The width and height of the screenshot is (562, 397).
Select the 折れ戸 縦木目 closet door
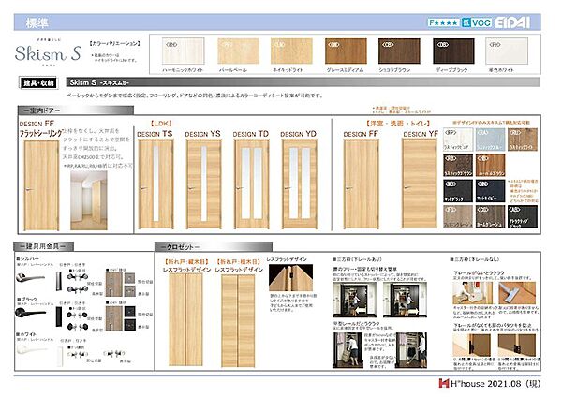pyautogui.click(x=185, y=319)
